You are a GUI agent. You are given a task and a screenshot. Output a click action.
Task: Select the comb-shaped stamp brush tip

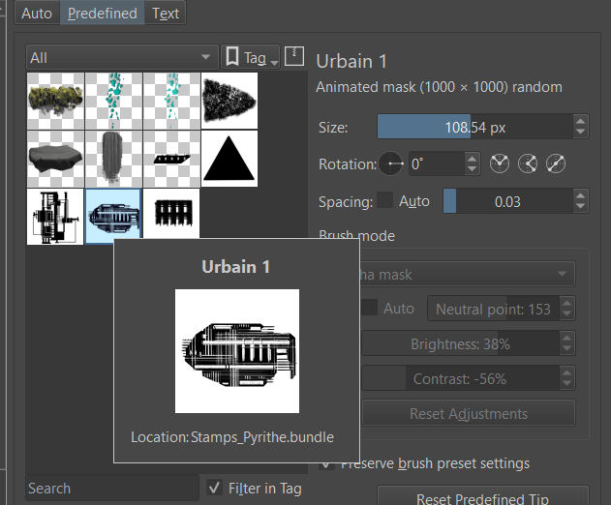point(171,218)
